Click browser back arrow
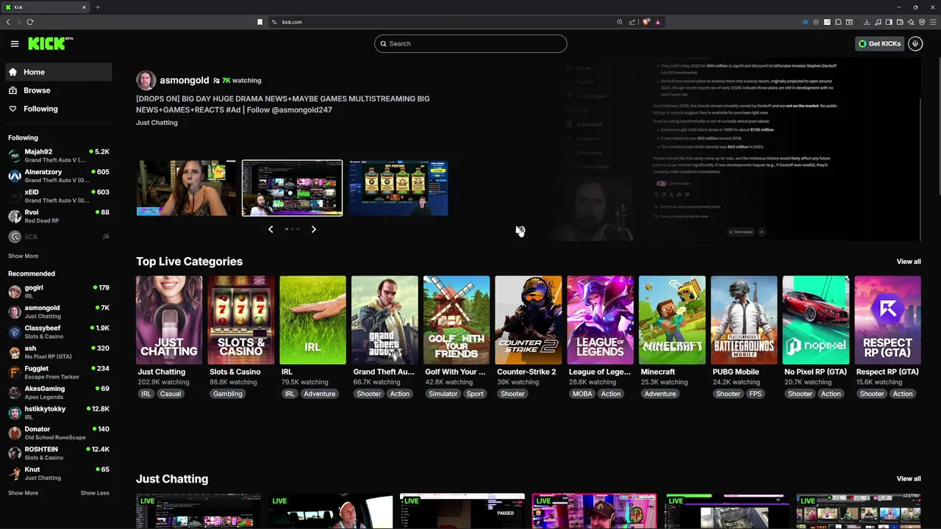Viewport: 941px width, 529px height. click(x=8, y=22)
